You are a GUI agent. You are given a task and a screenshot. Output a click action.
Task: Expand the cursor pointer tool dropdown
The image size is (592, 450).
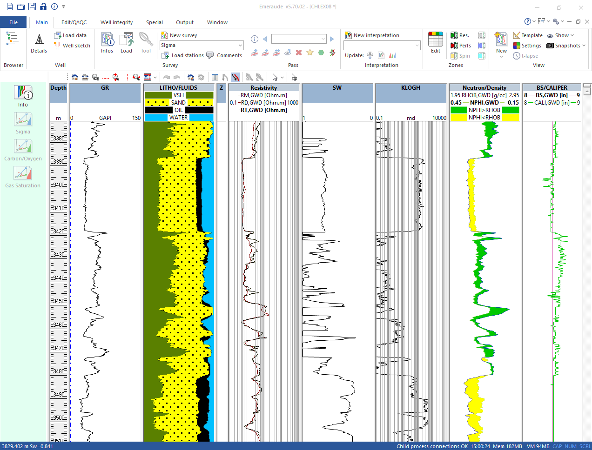[x=283, y=77]
